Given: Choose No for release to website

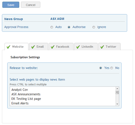Looking at the screenshot, I should click(112, 68).
